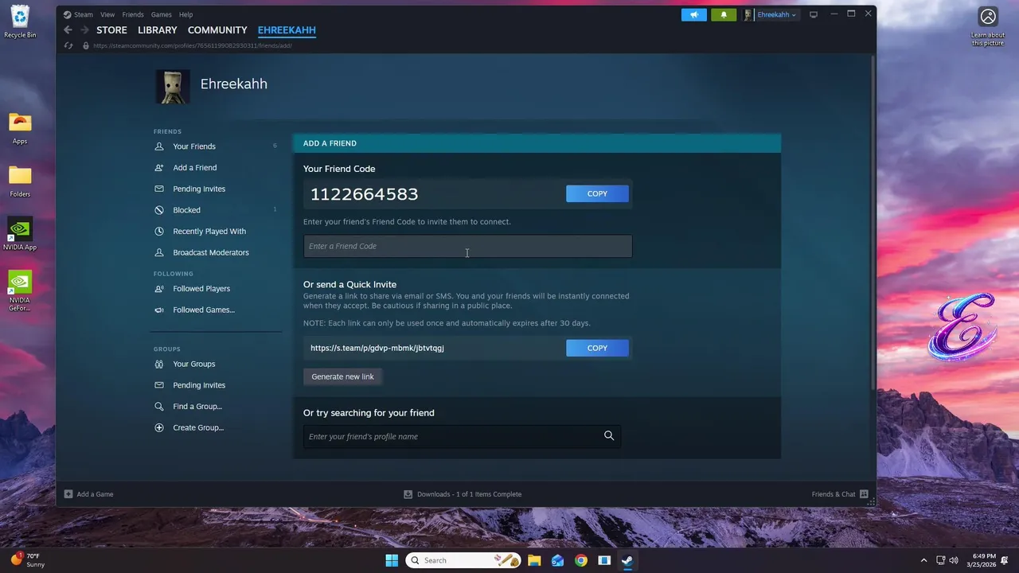Open the EHREEKAHH profile tab

coord(287,30)
